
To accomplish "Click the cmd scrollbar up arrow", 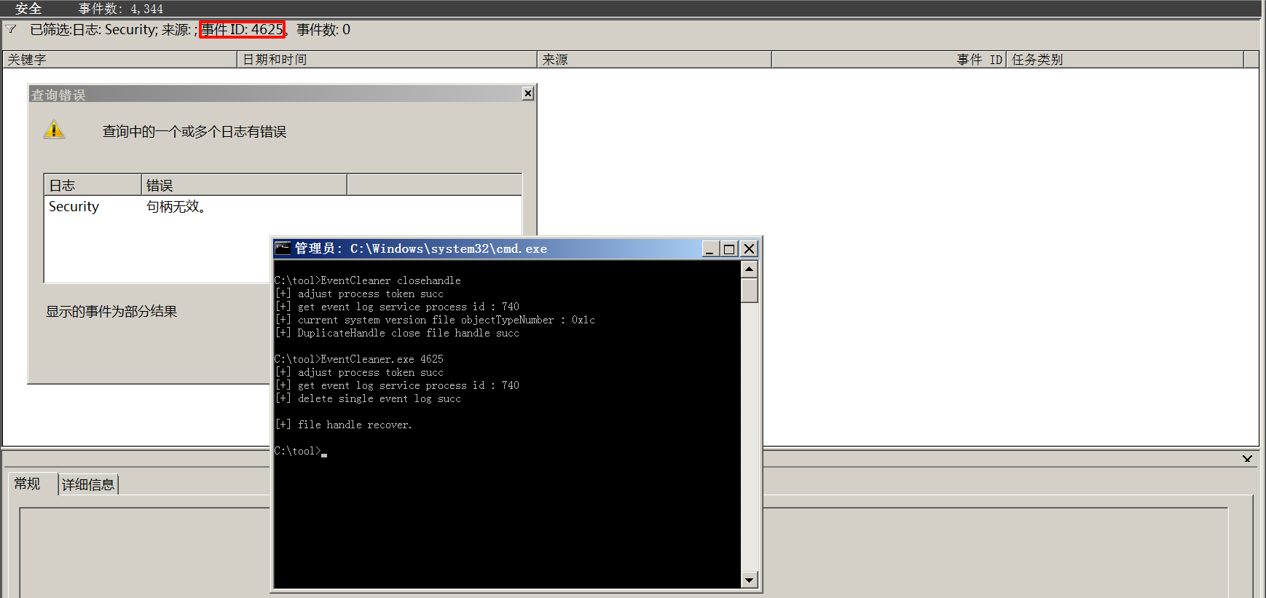I will click(749, 270).
